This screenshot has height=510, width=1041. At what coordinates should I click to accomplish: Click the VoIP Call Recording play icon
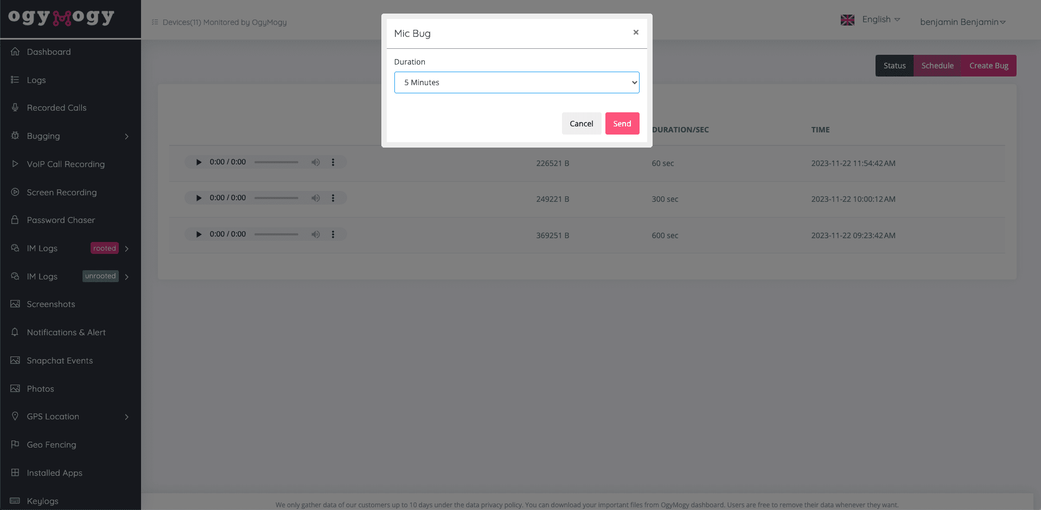[15, 164]
